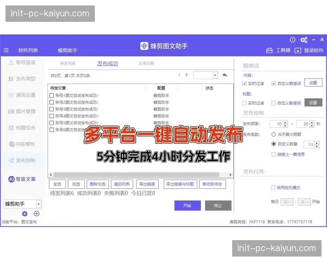Open the hamburger menu icon
The image size is (327, 262).
tap(6, 50)
